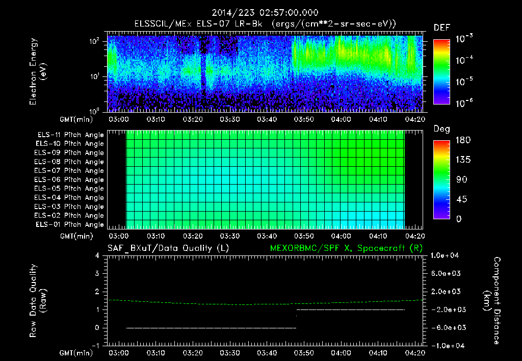Screen dimensions: 522x361
Task: Click the timestamp title 2014/223 02:57:00.000
Action: click(x=265, y=13)
